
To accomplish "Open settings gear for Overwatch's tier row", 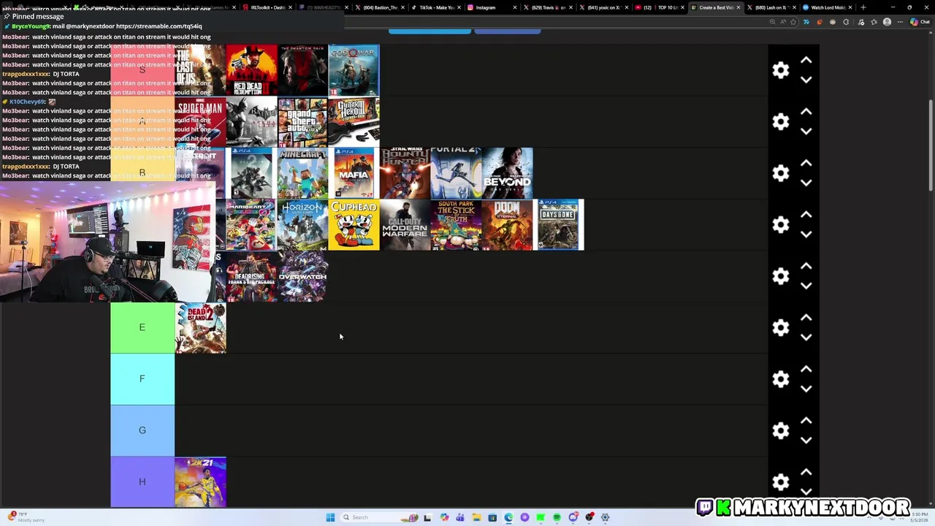I will pos(781,276).
